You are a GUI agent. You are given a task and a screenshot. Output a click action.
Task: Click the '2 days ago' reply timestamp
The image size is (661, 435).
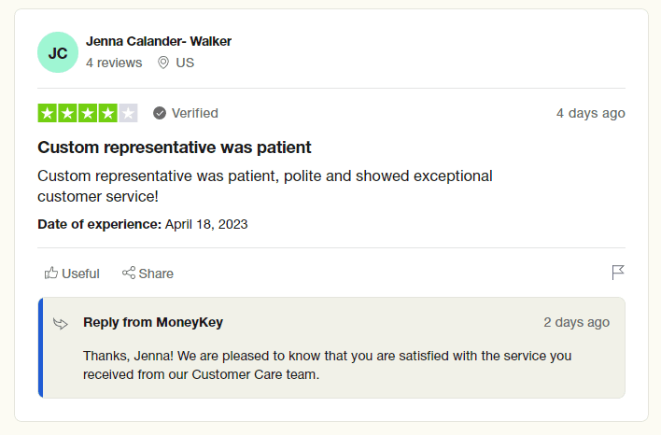coord(576,322)
